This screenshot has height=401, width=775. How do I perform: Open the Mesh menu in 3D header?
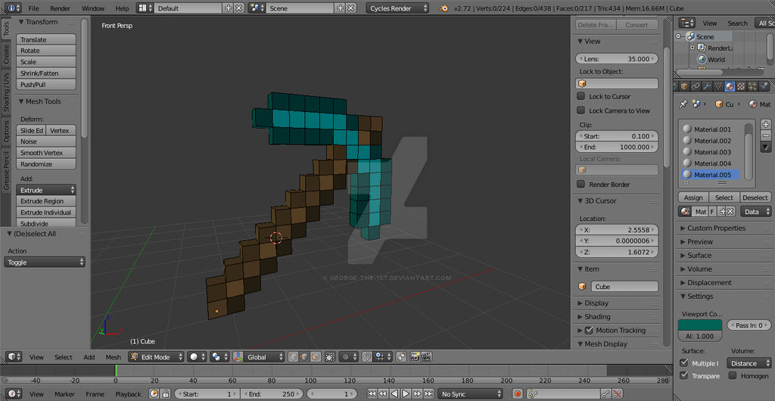114,357
